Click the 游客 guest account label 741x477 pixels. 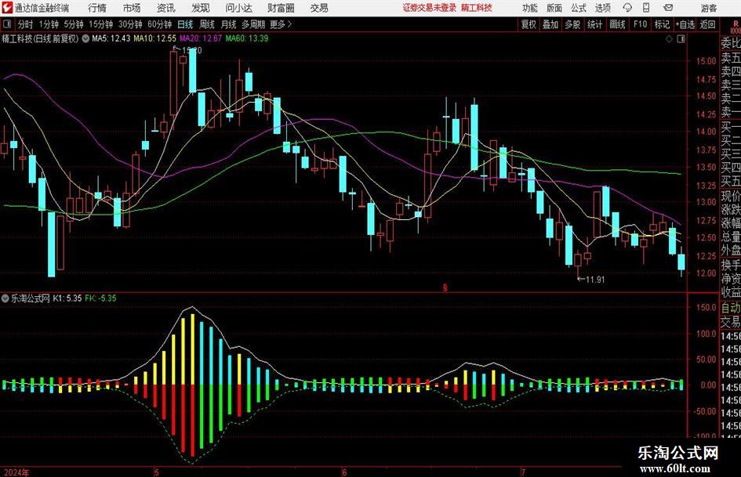[709, 8]
